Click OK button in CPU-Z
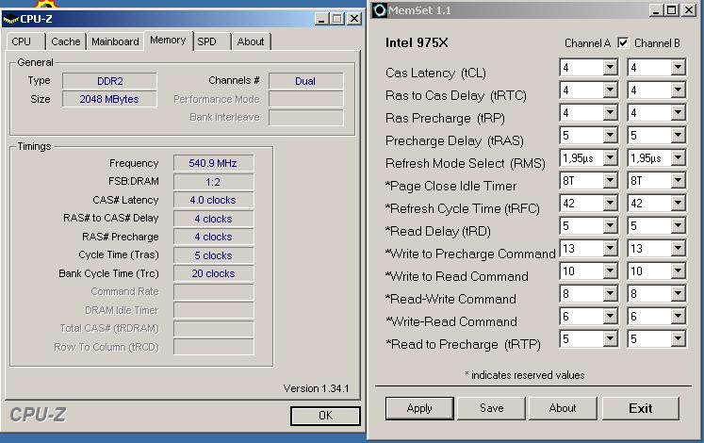 [x=325, y=416]
